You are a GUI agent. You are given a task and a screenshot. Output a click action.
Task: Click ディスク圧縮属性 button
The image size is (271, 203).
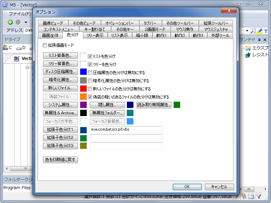[x=60, y=72]
